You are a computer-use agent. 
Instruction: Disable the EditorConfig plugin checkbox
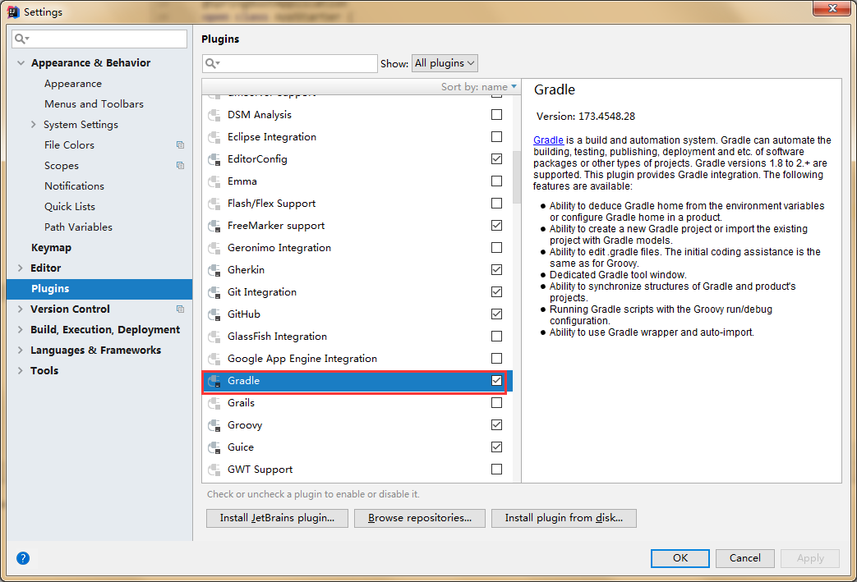pyautogui.click(x=497, y=159)
